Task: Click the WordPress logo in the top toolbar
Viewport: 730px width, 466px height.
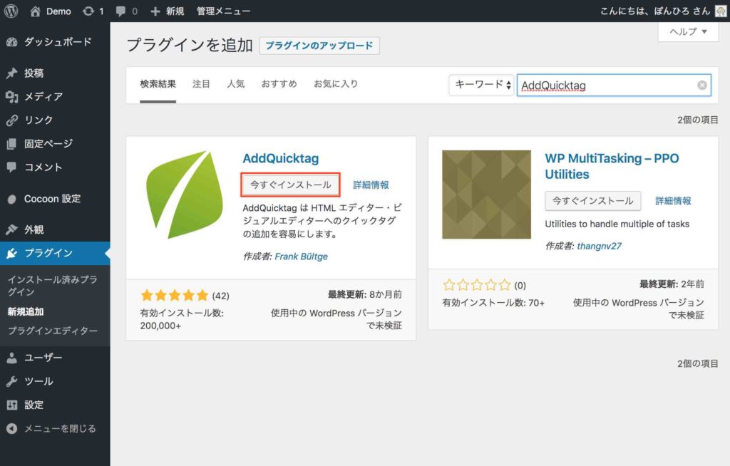Action: point(10,11)
